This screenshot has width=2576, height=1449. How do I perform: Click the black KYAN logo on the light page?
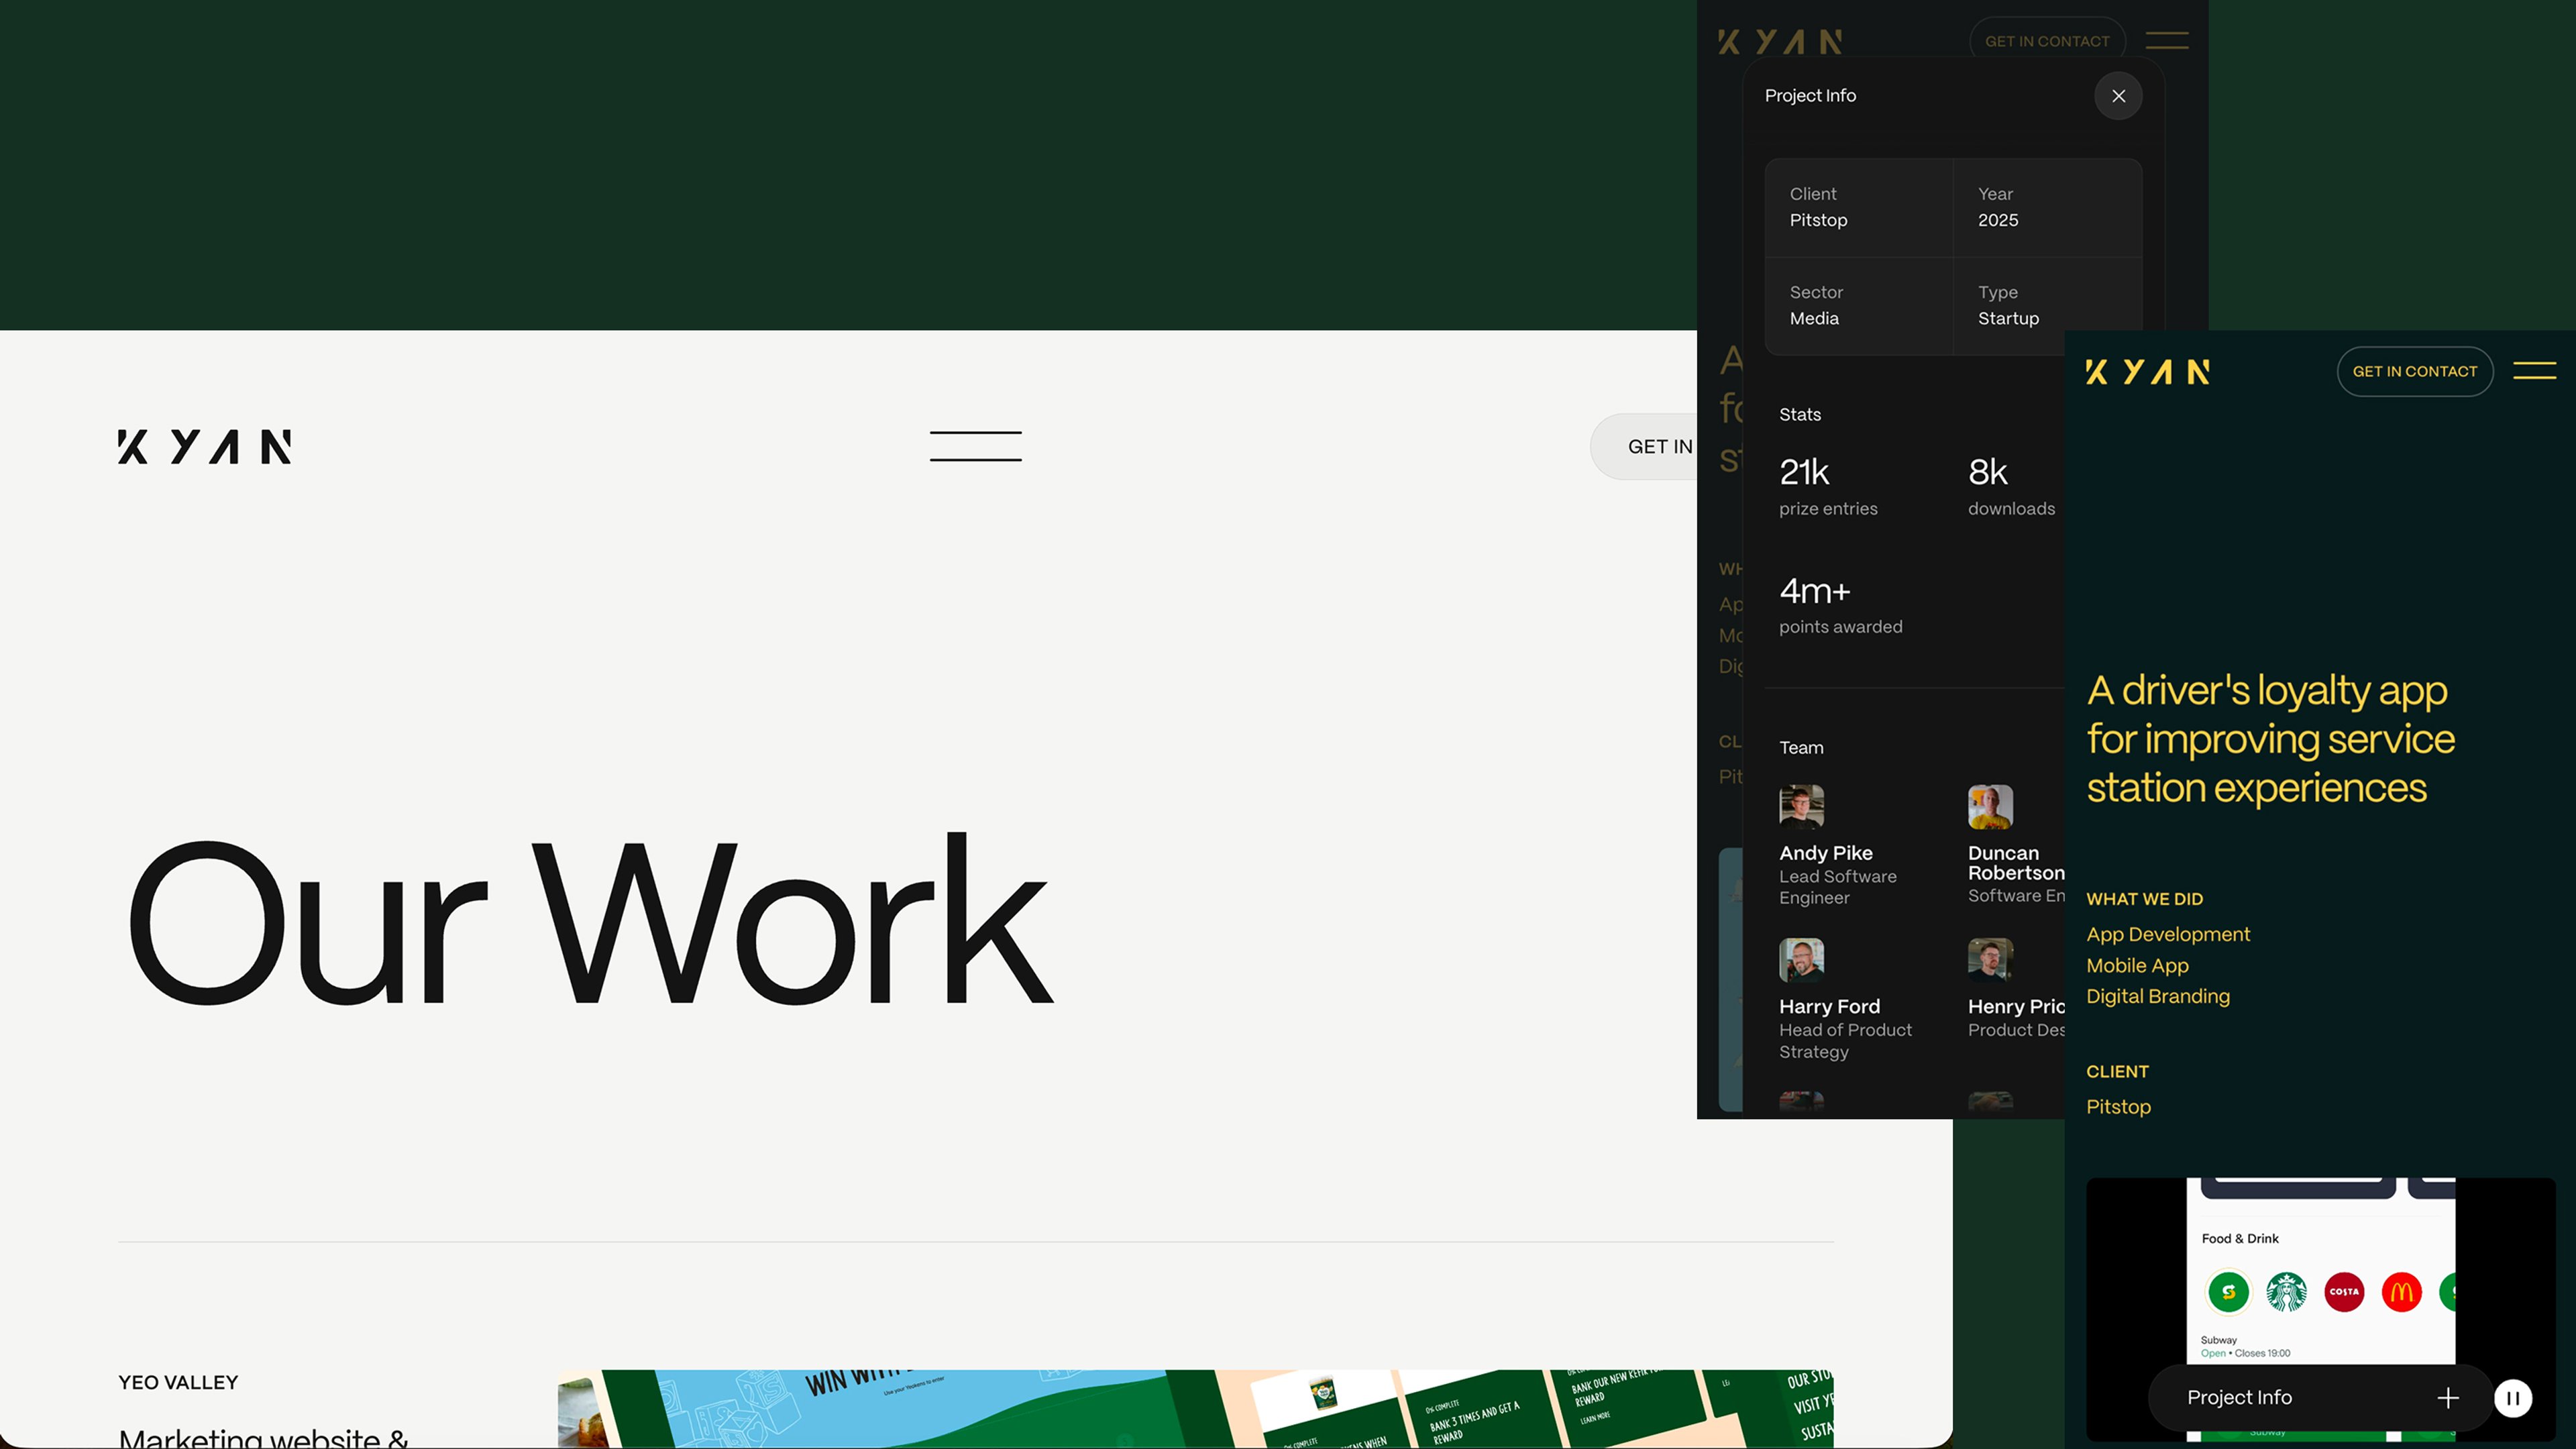coord(205,447)
